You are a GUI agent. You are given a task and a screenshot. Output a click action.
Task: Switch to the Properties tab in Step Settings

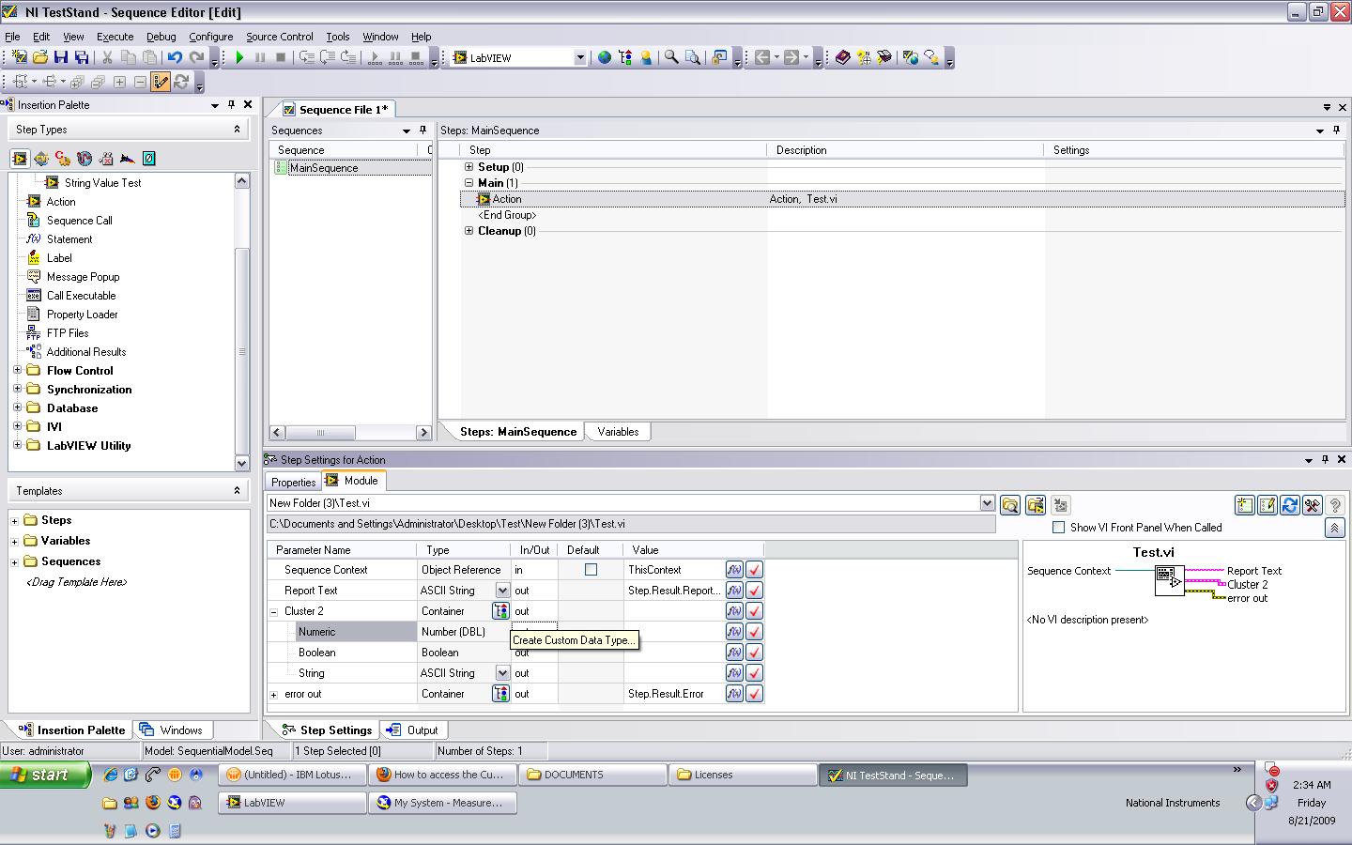(x=293, y=481)
